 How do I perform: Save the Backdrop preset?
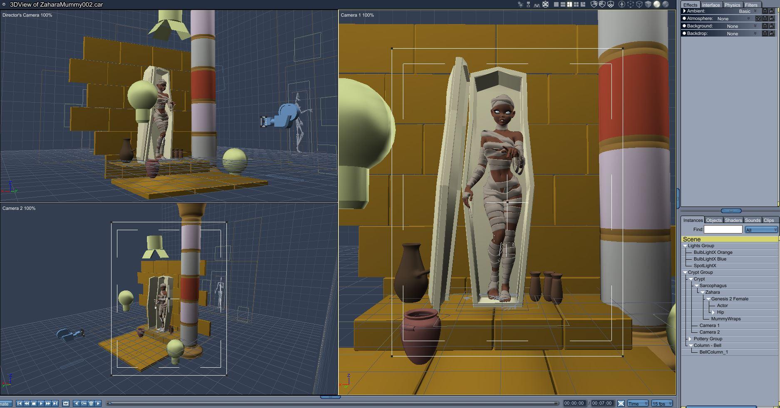[765, 33]
